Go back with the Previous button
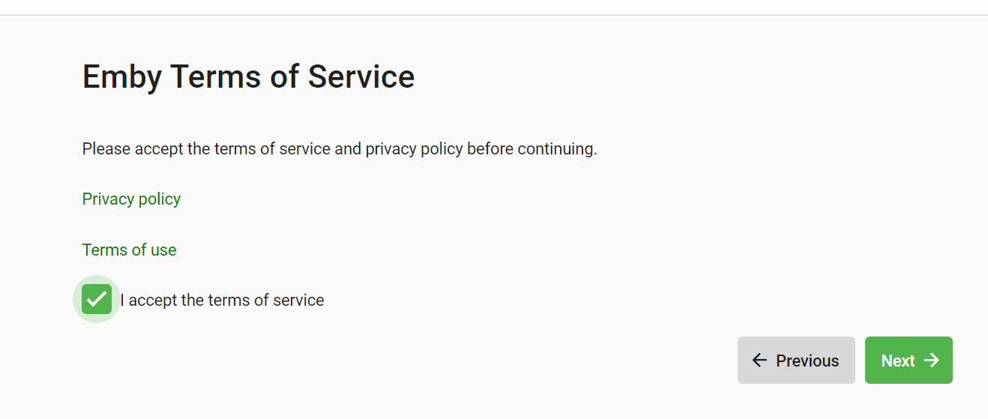 pyautogui.click(x=796, y=361)
